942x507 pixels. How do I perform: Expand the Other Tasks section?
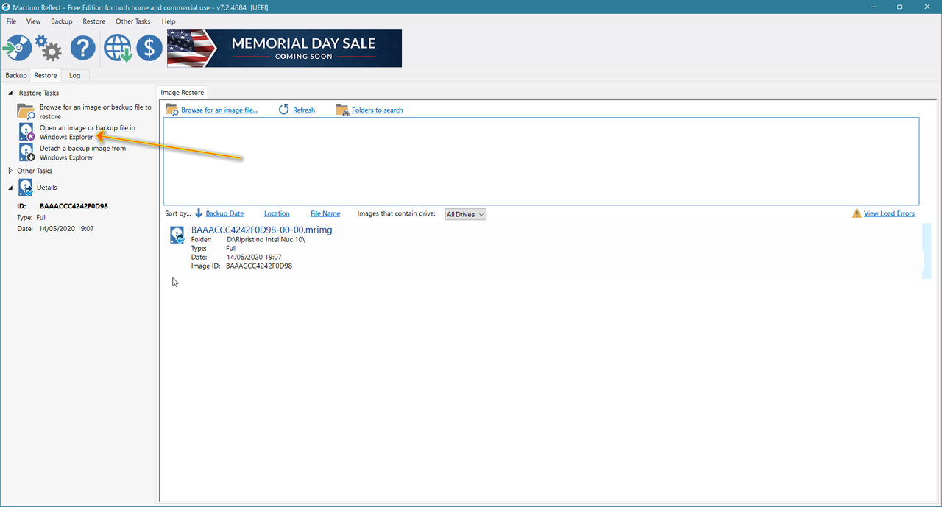10,171
